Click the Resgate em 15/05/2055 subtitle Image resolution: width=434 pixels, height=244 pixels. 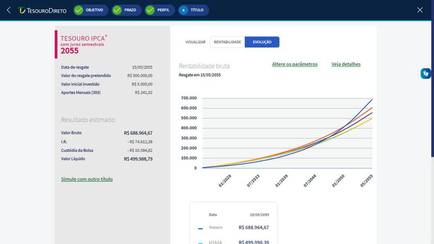[200, 75]
